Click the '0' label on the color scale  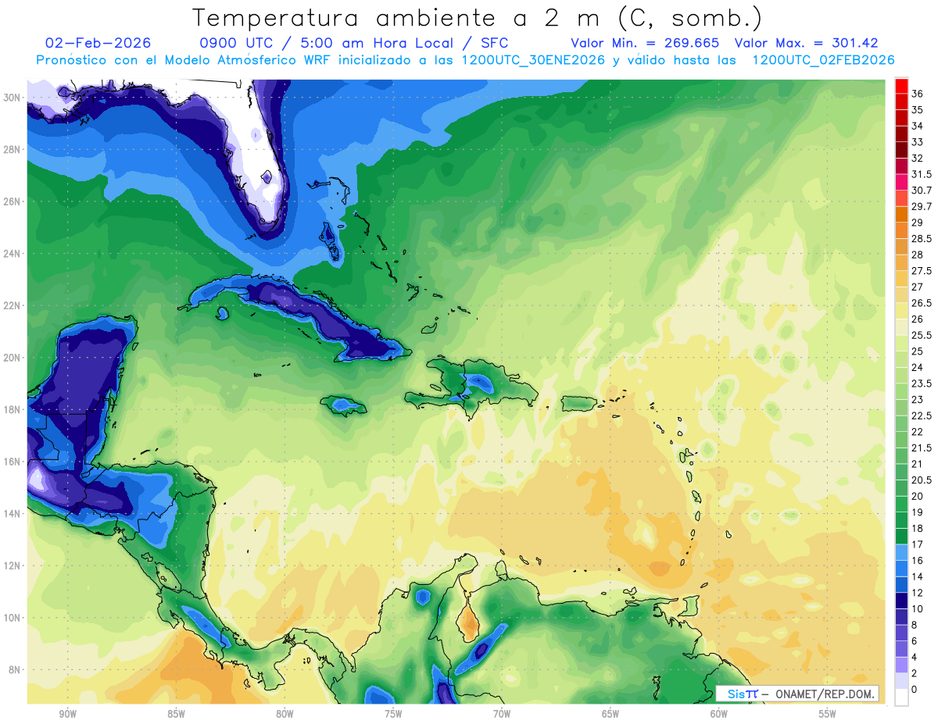tap(915, 689)
